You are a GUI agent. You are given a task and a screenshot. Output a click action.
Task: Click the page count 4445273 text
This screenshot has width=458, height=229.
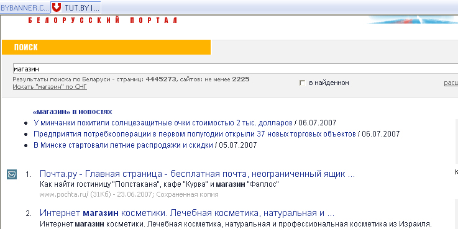point(161,79)
